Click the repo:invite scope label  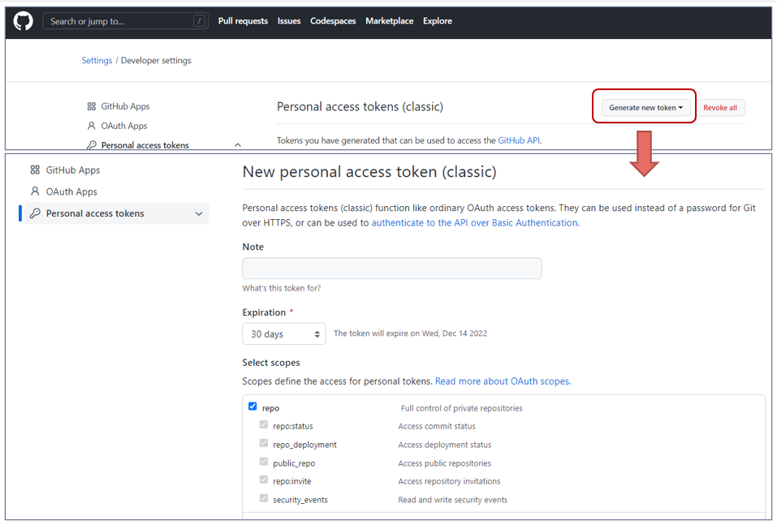click(x=291, y=481)
